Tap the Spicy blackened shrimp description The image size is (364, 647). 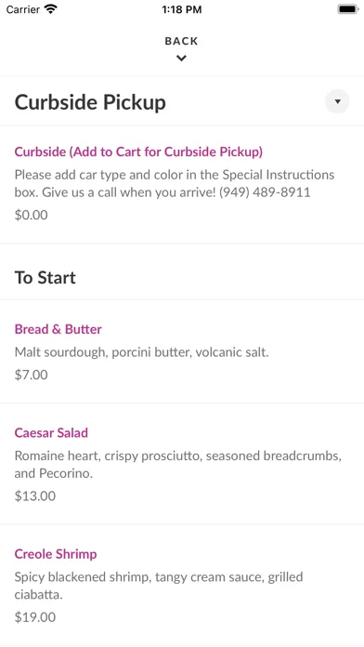(159, 586)
